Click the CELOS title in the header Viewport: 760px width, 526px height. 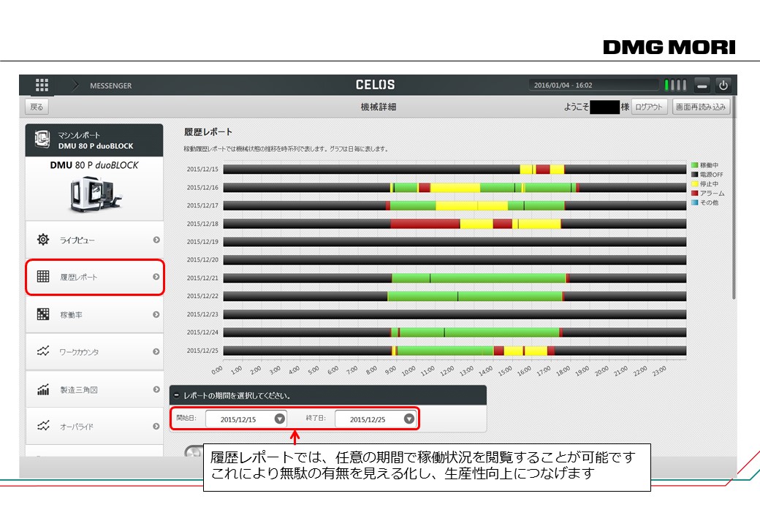pyautogui.click(x=375, y=85)
